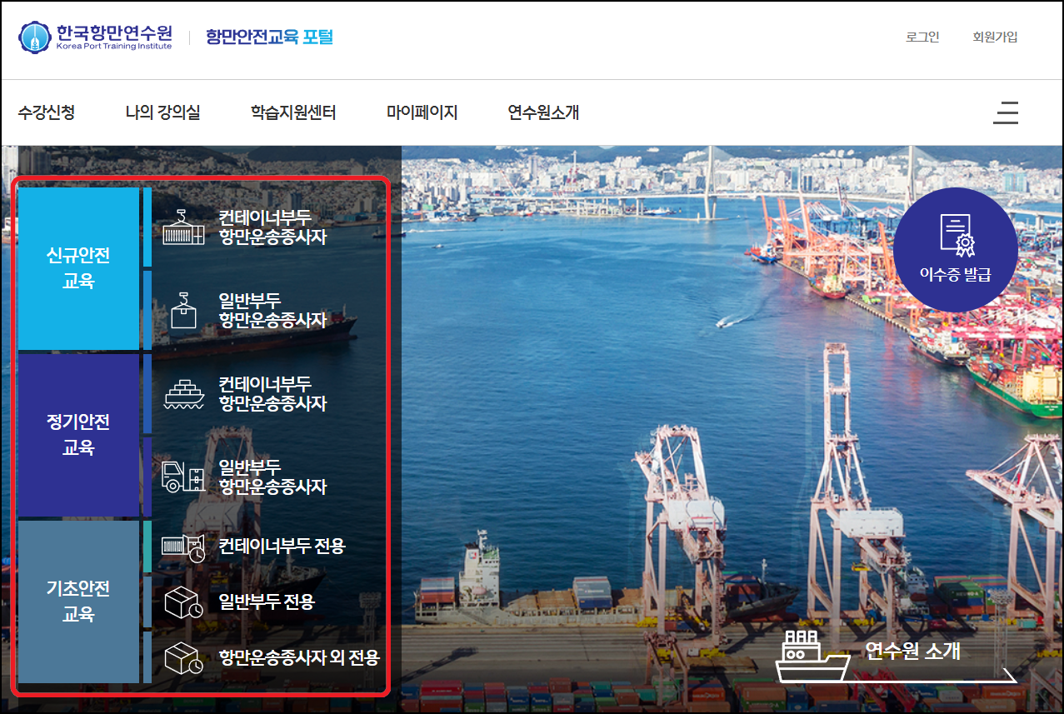The image size is (1064, 714).
Task: Click the 항만안전교육 포털 header title
Action: (267, 37)
